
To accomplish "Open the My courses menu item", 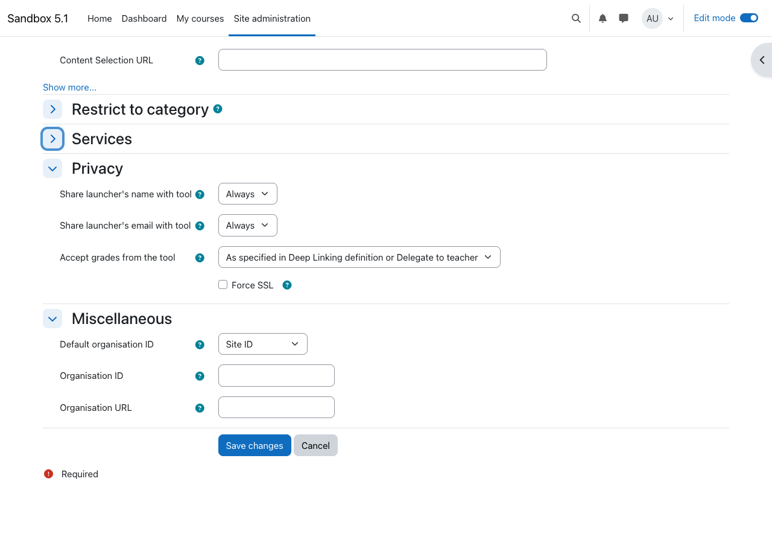I will [200, 18].
